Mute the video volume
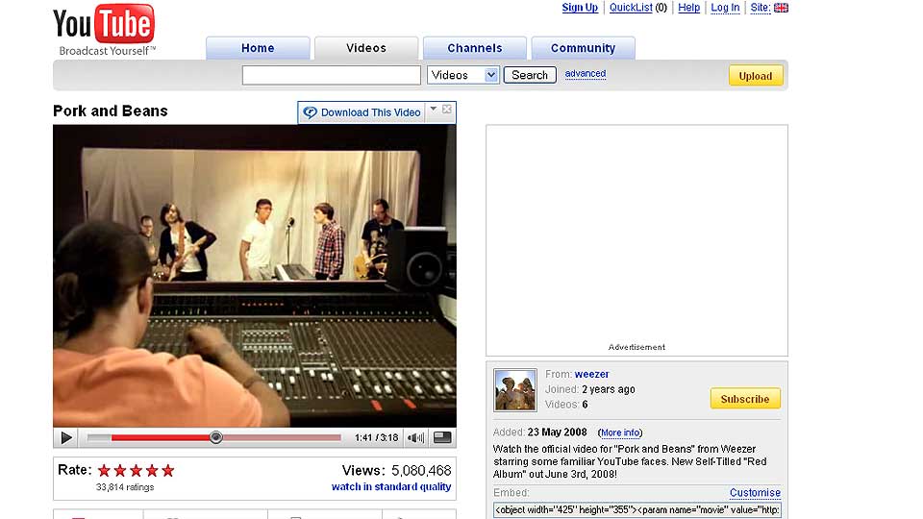This screenshot has height=519, width=923. click(x=415, y=438)
